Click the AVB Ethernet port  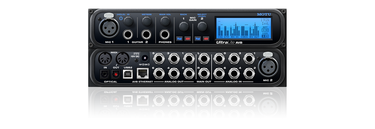[143, 74]
